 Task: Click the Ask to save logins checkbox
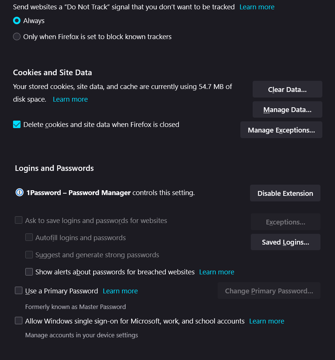[x=19, y=220]
